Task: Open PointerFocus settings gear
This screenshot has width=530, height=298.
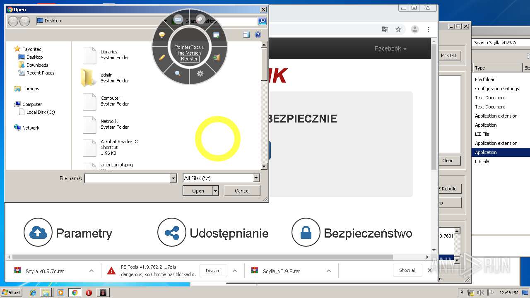Action: [x=200, y=73]
